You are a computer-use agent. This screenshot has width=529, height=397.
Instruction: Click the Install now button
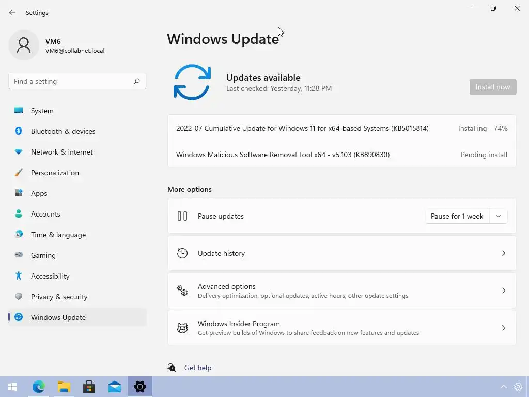(x=492, y=87)
